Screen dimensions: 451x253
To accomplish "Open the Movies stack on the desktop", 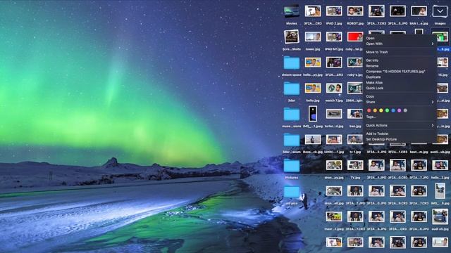I will pos(291,11).
